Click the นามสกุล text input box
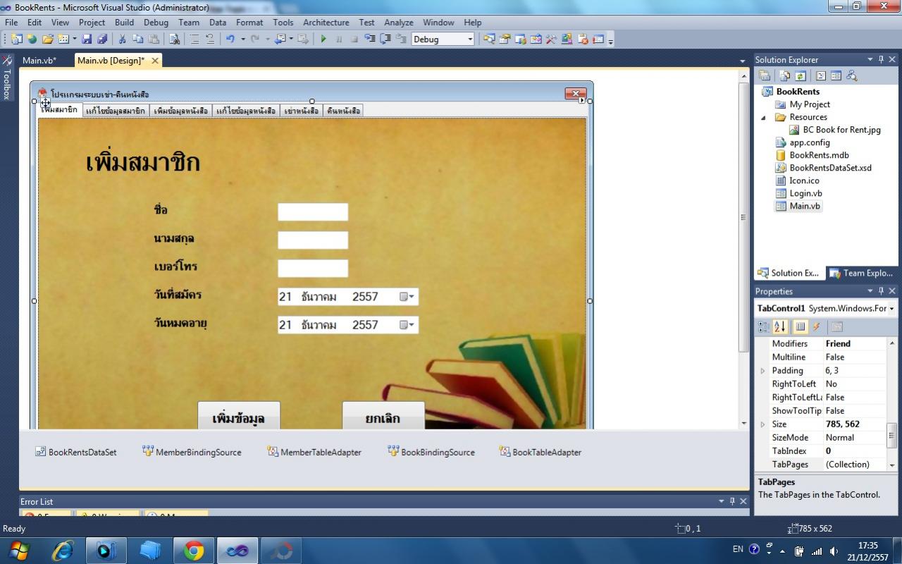The image size is (902, 564). 313,240
